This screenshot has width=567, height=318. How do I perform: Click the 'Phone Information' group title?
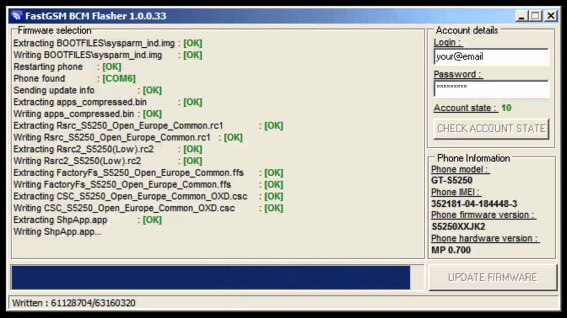pos(474,158)
